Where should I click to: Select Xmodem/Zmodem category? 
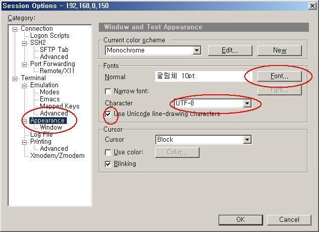57,156
